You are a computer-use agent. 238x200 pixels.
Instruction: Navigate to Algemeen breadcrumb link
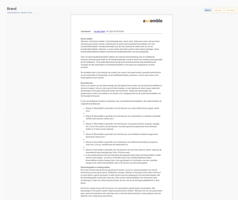click(x=24, y=12)
